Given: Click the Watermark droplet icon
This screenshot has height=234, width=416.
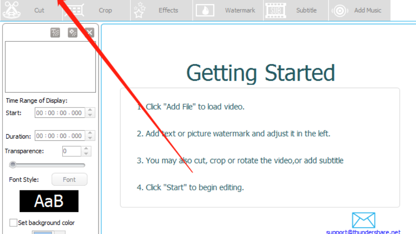Looking at the screenshot, I should [x=205, y=10].
